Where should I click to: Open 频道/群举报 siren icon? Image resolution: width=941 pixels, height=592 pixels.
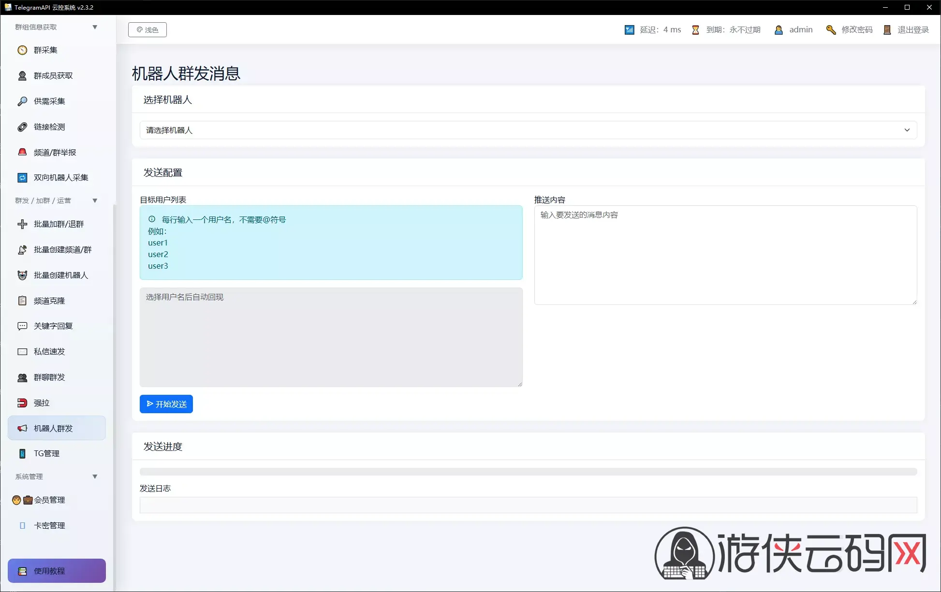(x=22, y=152)
